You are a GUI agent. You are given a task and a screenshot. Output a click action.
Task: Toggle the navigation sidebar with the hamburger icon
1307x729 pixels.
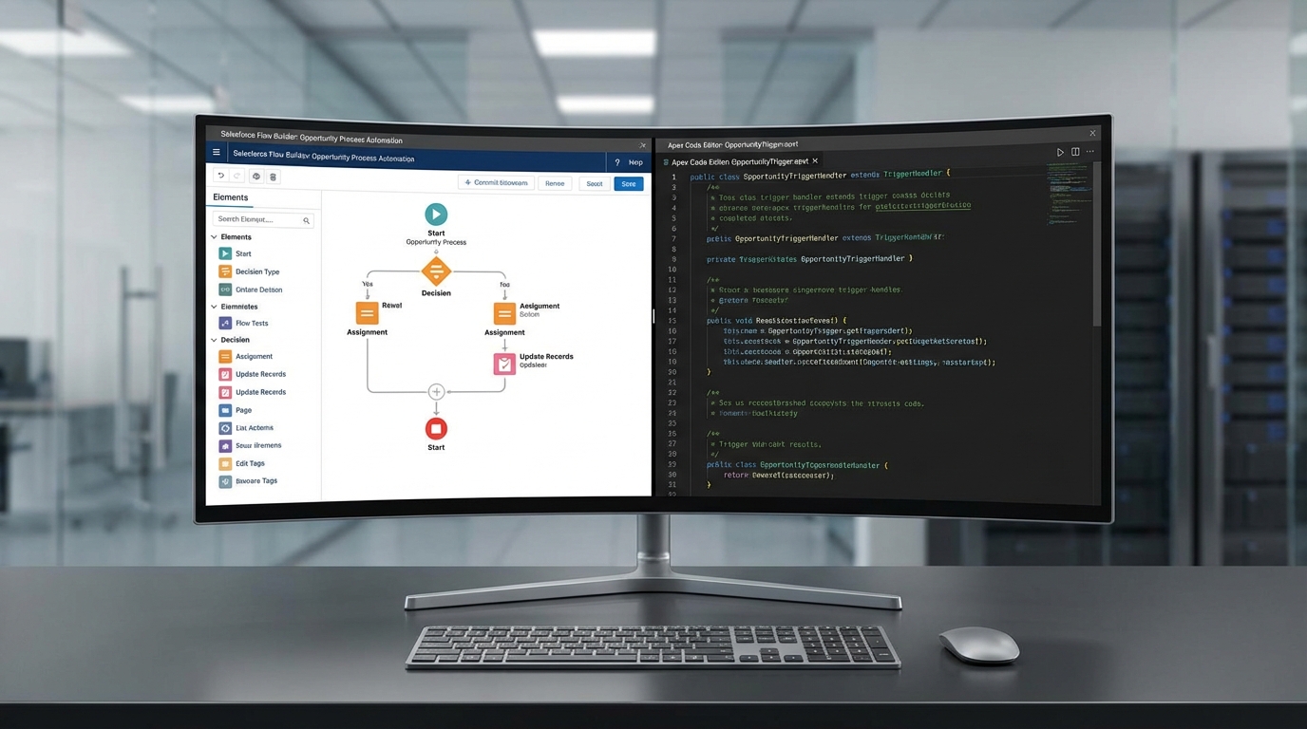217,151
